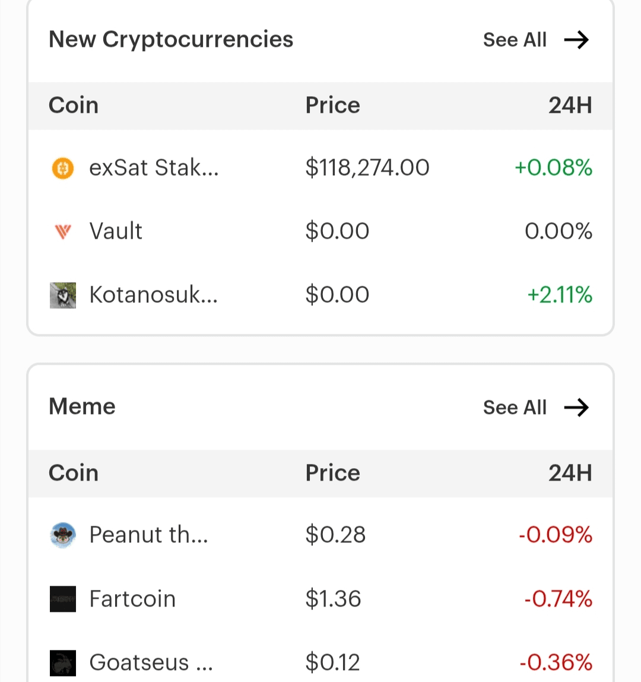Select the Peanut th... coin name
This screenshot has height=682, width=641.
coord(148,535)
